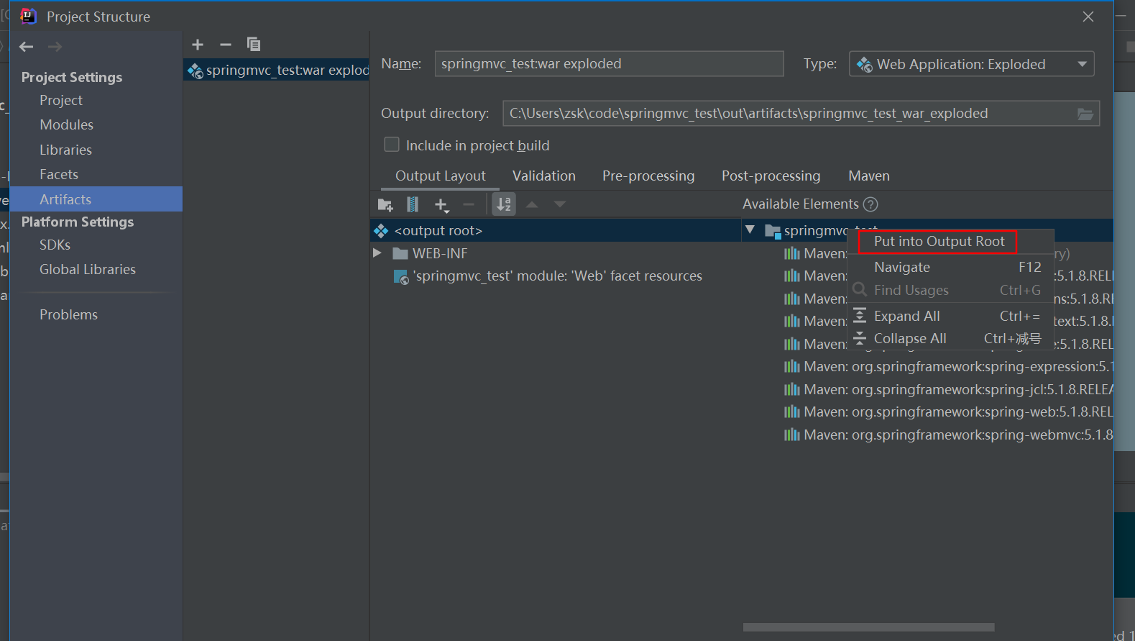Open Modules settings section
The image size is (1135, 641).
pyautogui.click(x=67, y=125)
